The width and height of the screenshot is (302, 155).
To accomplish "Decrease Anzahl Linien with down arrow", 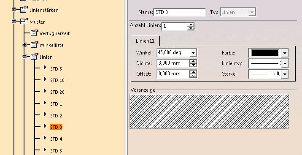I will pyautogui.click(x=191, y=28).
